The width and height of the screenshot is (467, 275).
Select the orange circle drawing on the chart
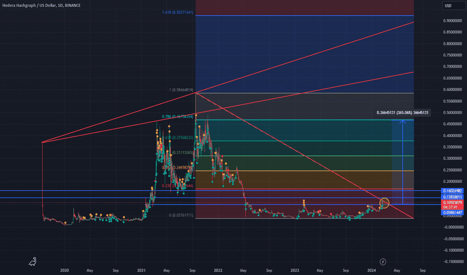pyautogui.click(x=384, y=203)
